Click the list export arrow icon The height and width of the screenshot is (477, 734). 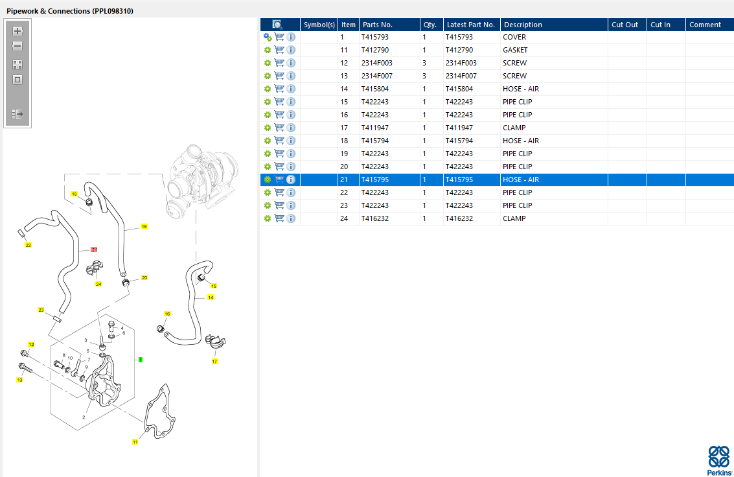[x=17, y=114]
